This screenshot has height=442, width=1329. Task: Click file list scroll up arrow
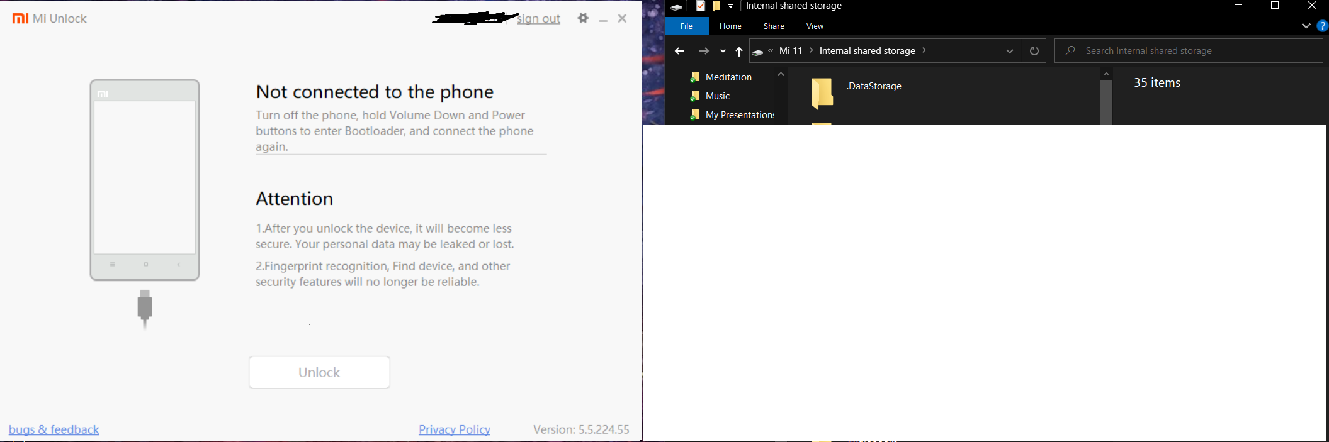coord(1106,74)
